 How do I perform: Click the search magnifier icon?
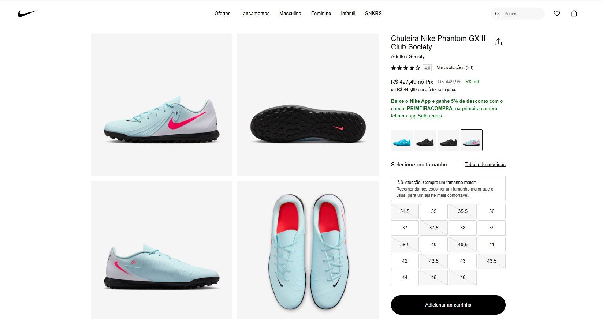coord(497,14)
